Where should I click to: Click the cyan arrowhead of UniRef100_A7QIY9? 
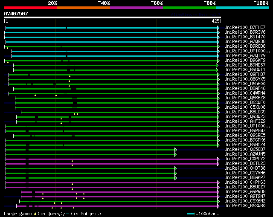[x=218, y=56]
